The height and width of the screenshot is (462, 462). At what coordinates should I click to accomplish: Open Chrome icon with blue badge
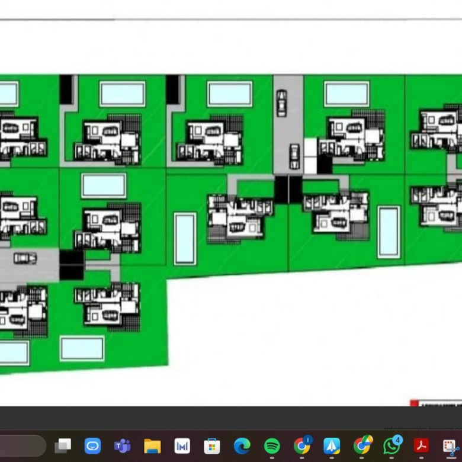pyautogui.click(x=302, y=445)
